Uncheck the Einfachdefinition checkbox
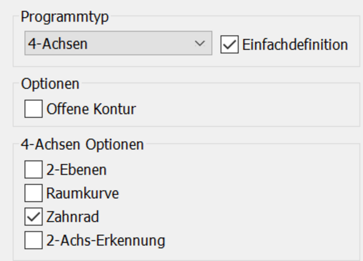This screenshot has height=261, width=363. pos(230,44)
